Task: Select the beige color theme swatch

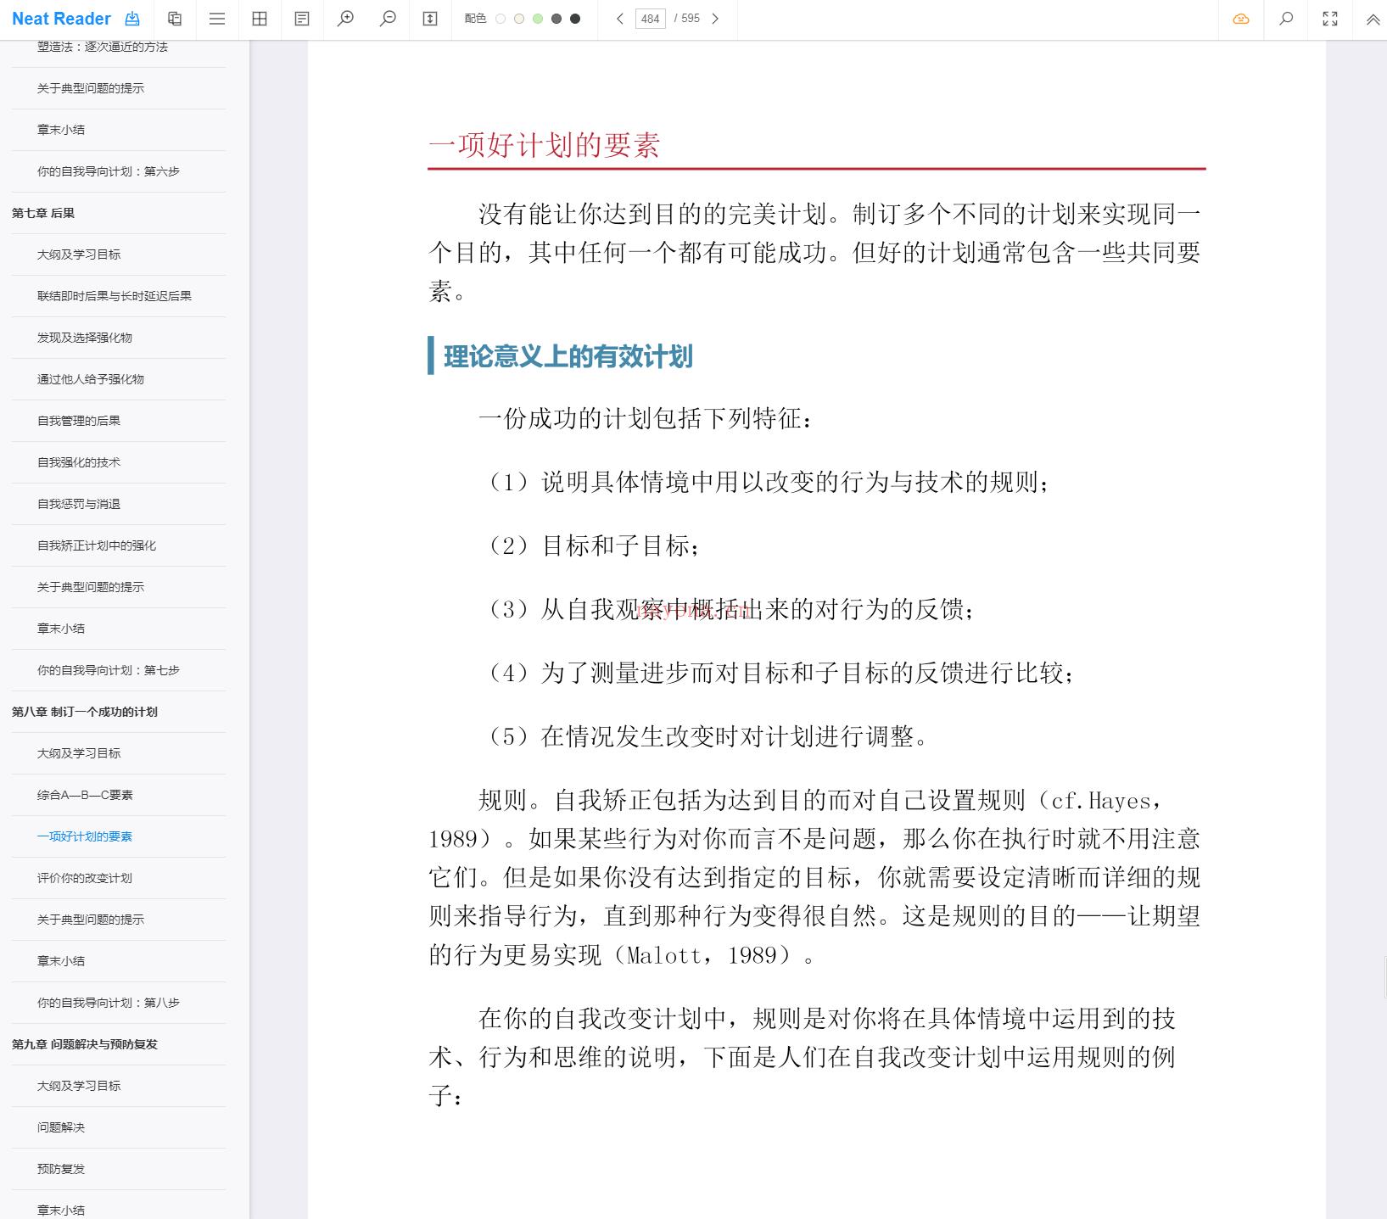Action: click(519, 19)
